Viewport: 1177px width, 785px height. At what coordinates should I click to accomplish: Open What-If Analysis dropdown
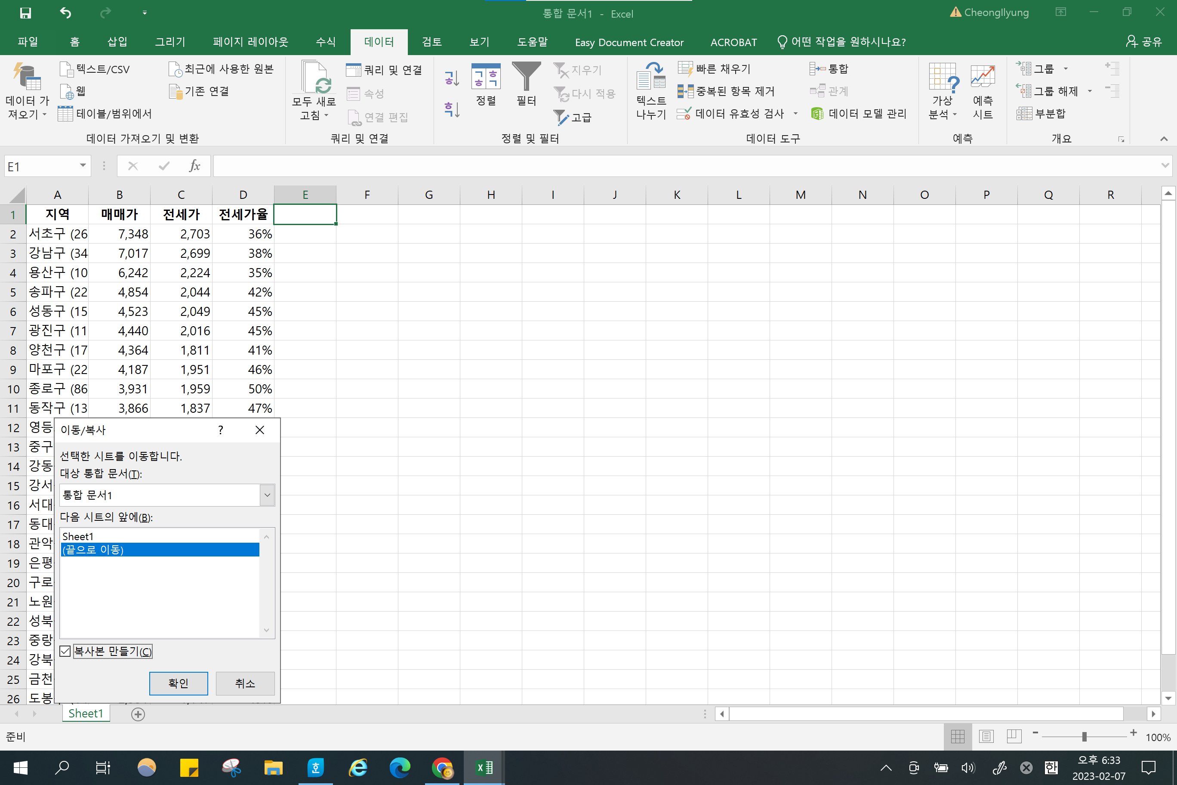click(943, 90)
